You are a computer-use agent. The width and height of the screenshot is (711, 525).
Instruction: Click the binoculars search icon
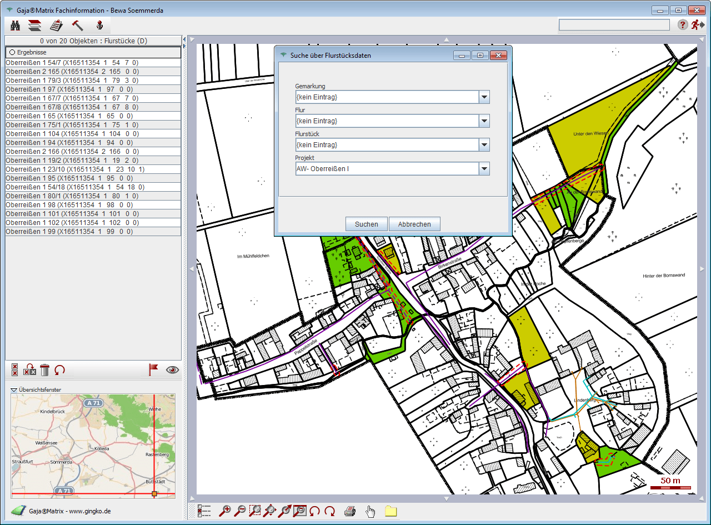coord(16,25)
